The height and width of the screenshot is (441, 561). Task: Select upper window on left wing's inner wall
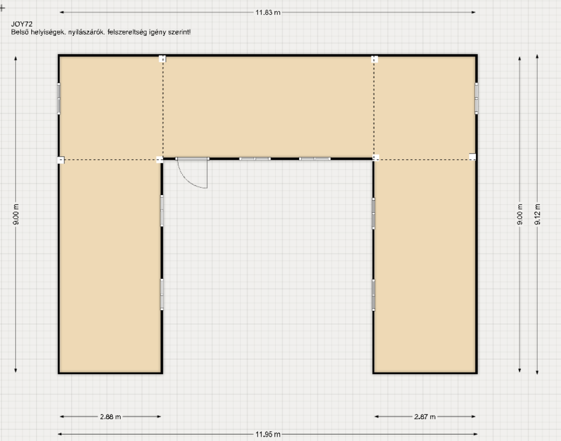coord(162,211)
